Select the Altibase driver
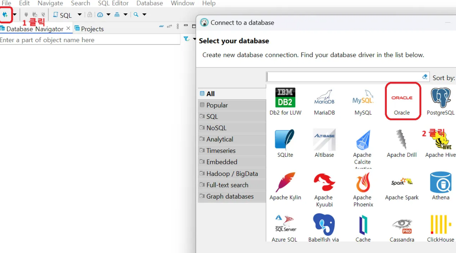 click(324, 143)
